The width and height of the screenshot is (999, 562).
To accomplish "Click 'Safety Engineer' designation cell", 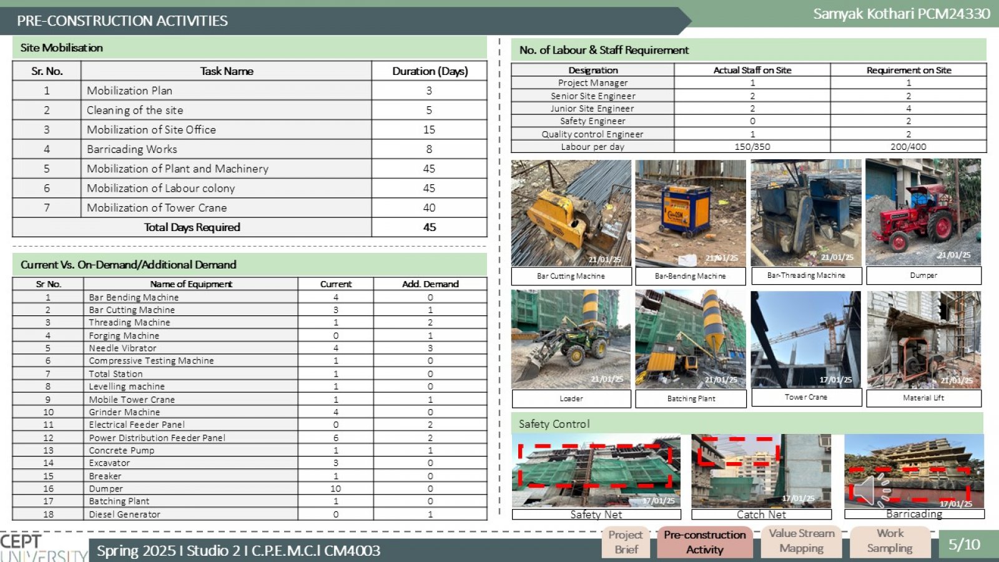I will point(593,121).
